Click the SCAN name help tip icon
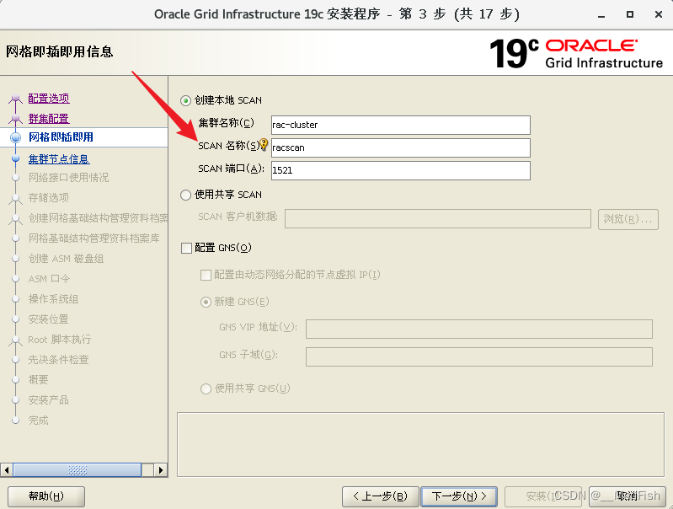The image size is (673, 509). 264,145
